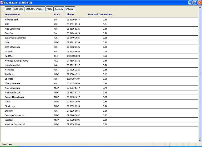Click the SA state cell for Adelaide Bank
Screen dimensions: 202x147
point(55,20)
